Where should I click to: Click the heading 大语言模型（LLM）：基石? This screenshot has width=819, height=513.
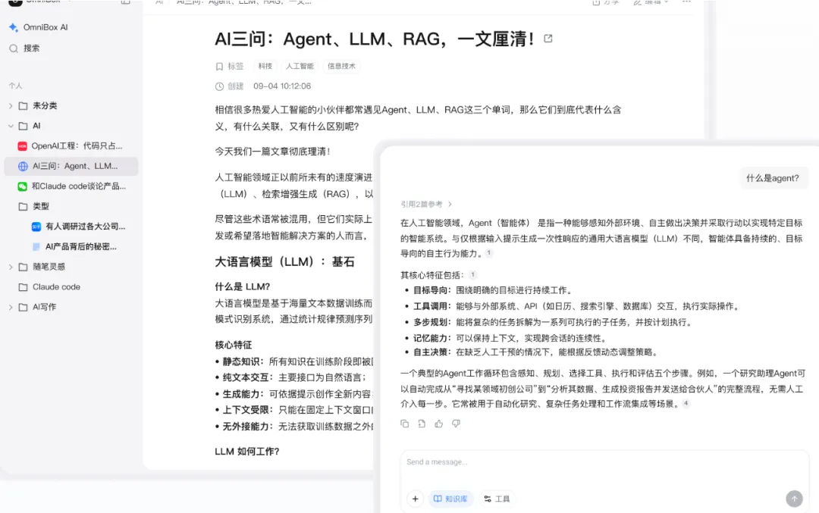[x=284, y=262]
